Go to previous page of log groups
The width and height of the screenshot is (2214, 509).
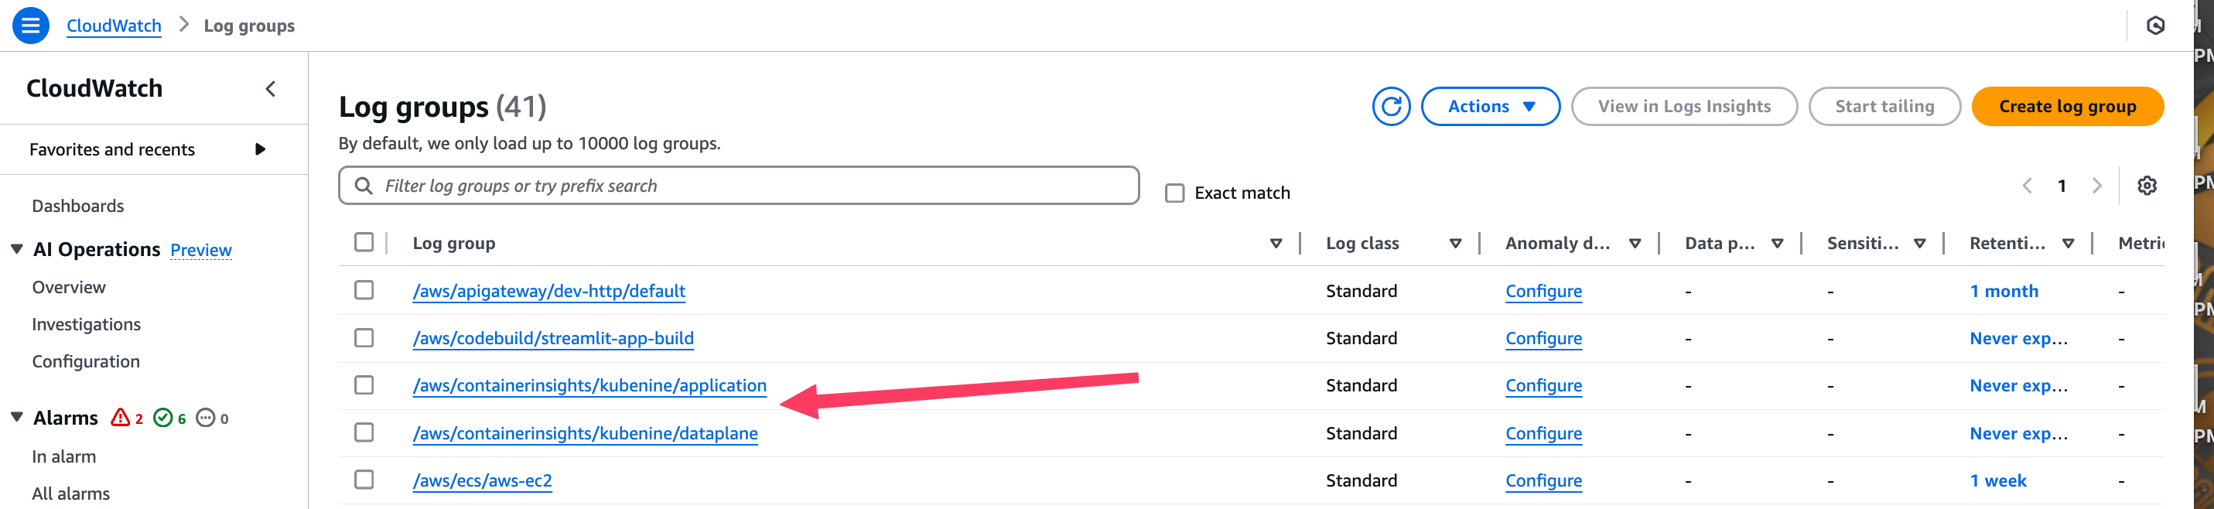point(2027,186)
